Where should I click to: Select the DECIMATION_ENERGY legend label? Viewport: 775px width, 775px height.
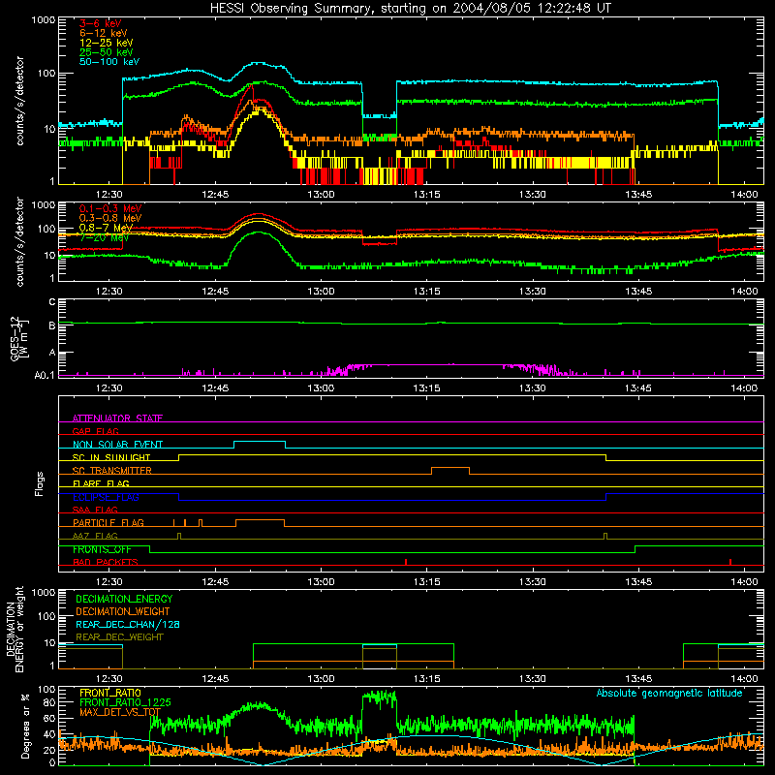click(124, 599)
